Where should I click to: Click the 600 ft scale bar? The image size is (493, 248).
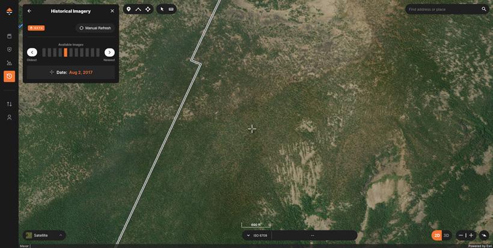tap(256, 225)
